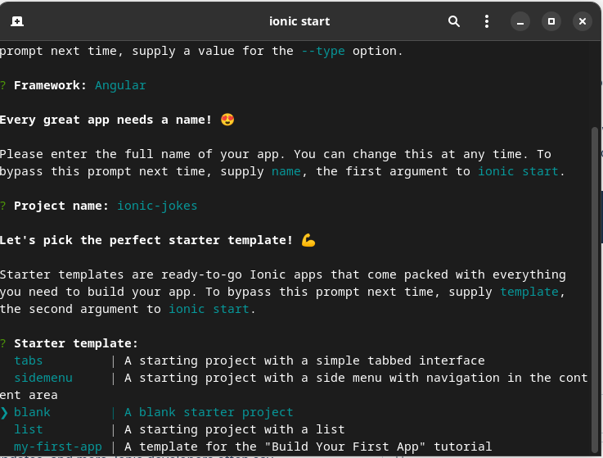603x458 pixels.
Task: Click the selection arrow beside blank
Action: [x=4, y=413]
